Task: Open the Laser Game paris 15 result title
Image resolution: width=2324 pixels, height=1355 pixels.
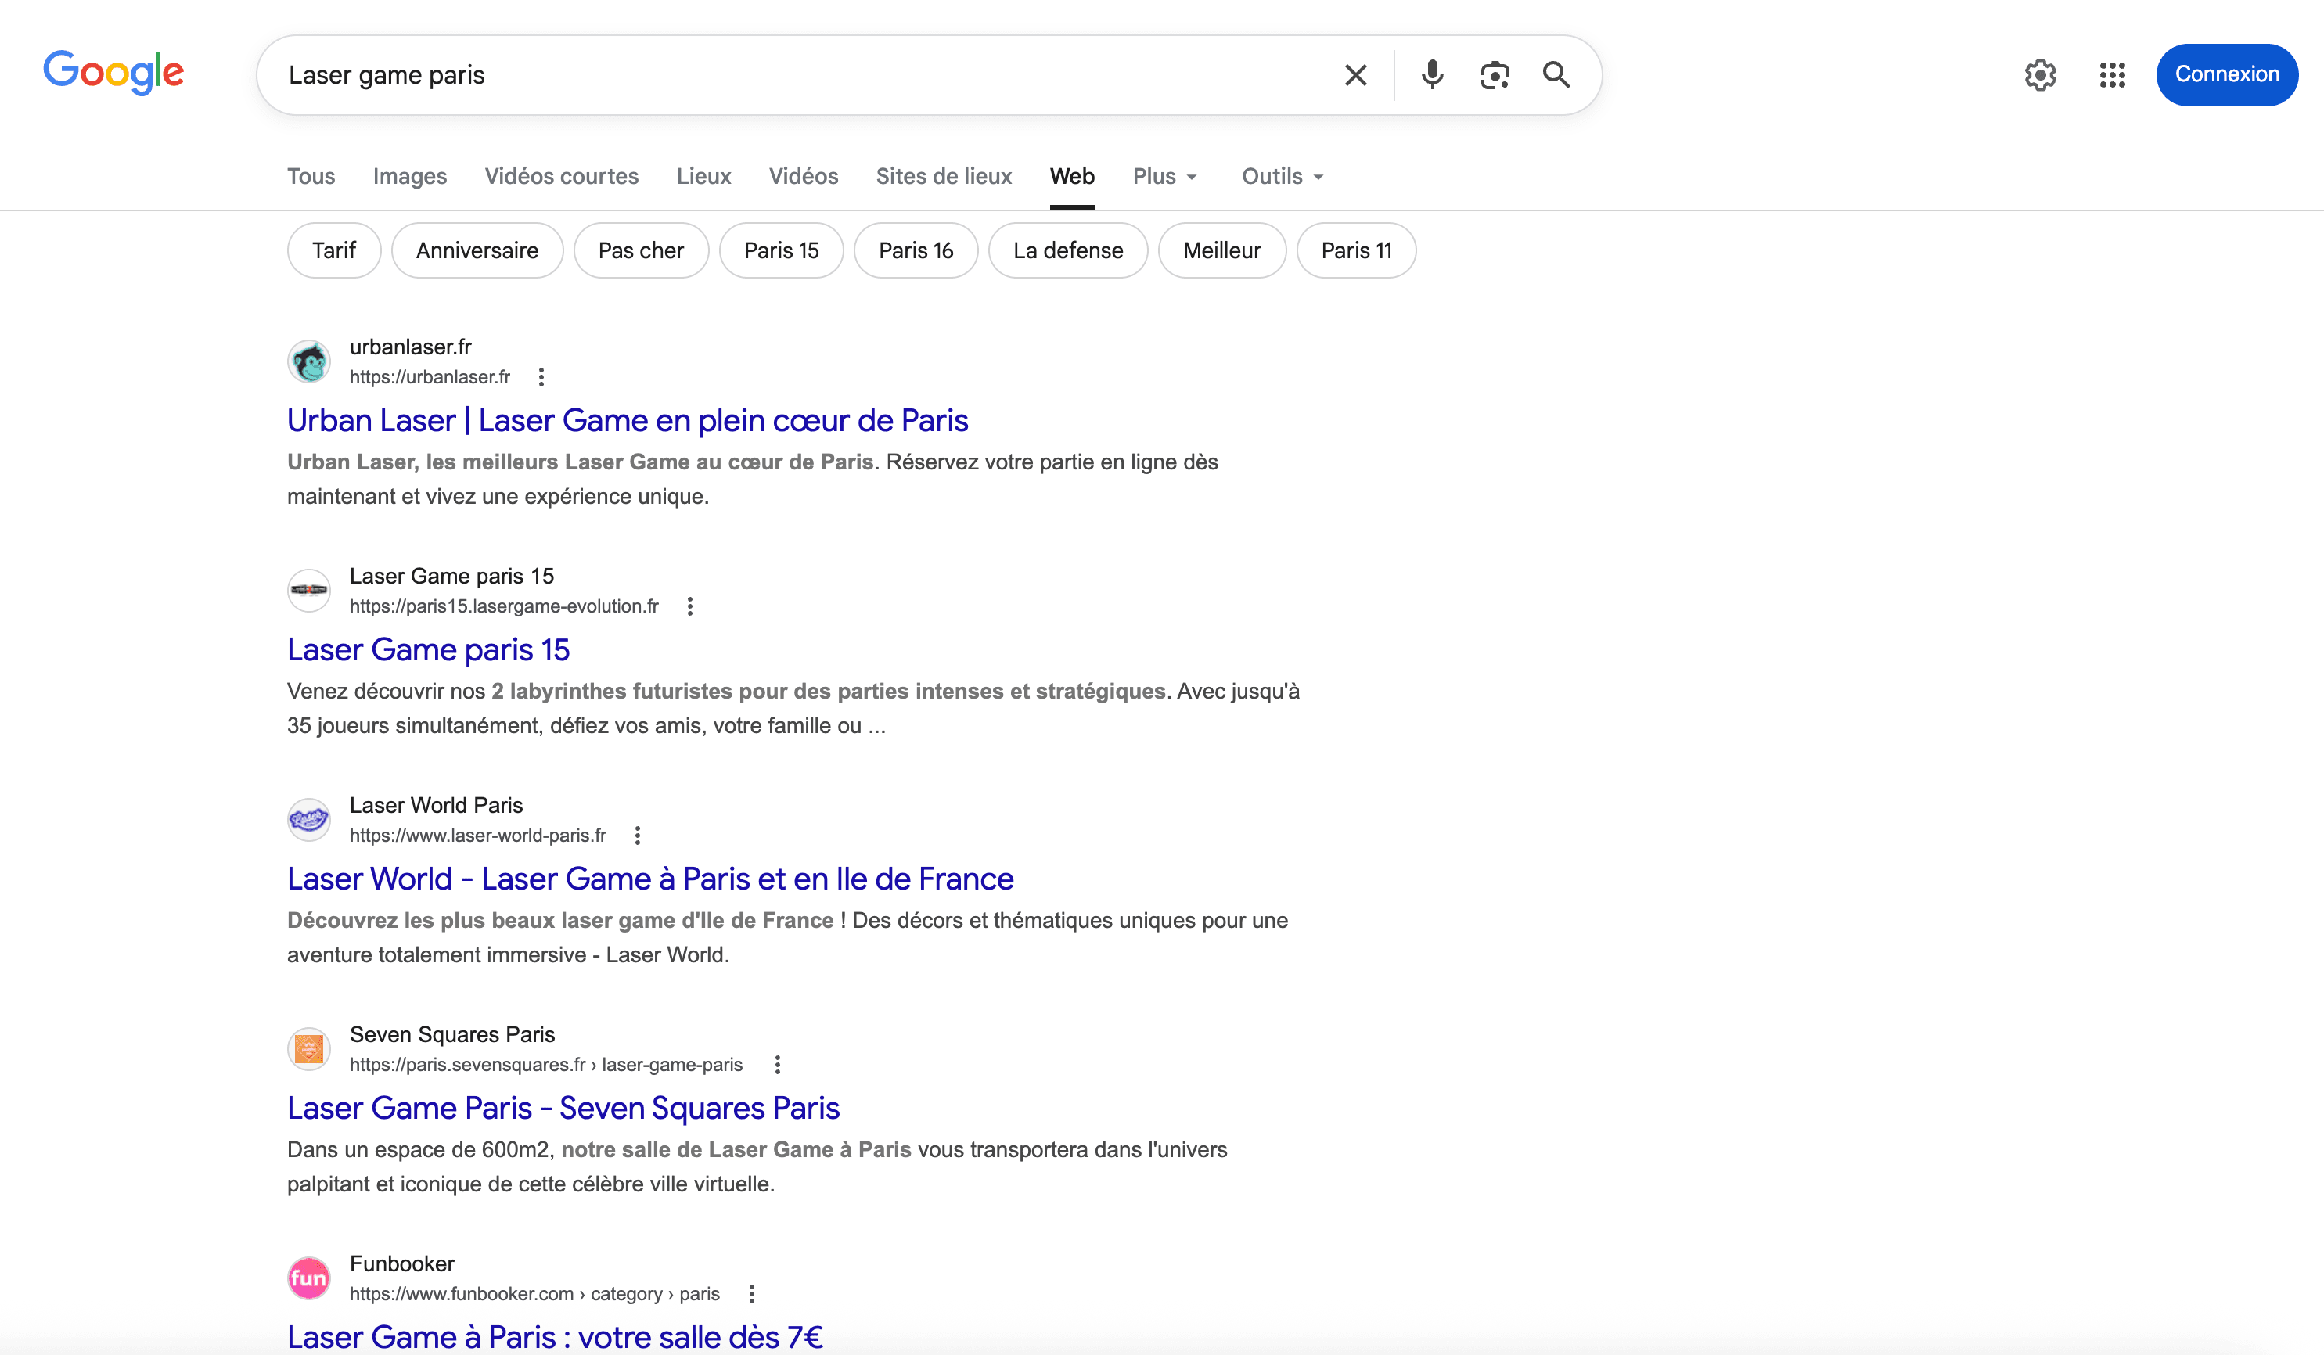Action: tap(428, 650)
